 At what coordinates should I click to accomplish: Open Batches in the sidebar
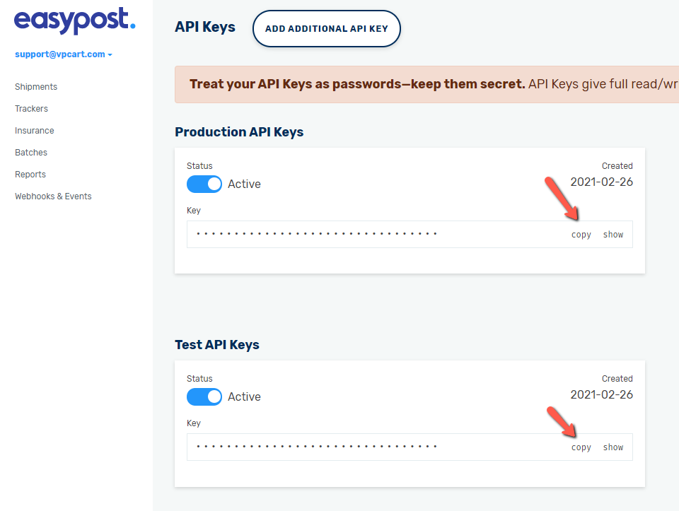pos(30,152)
